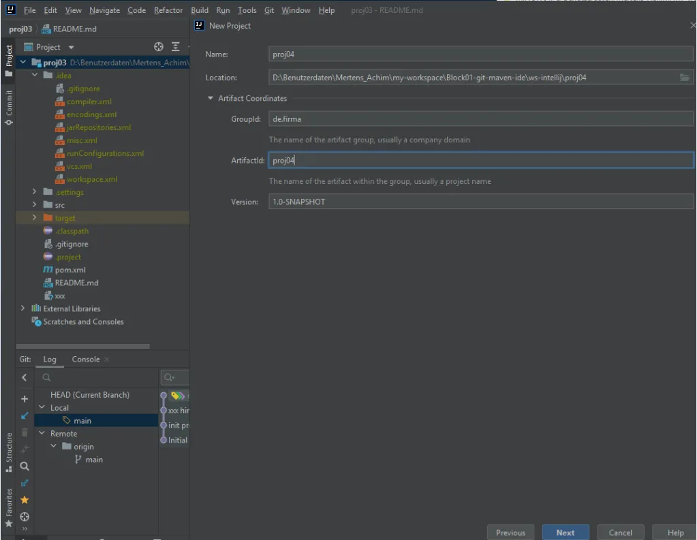Viewport: 697px width, 540px height.
Task: Open the Build menu
Action: [200, 10]
